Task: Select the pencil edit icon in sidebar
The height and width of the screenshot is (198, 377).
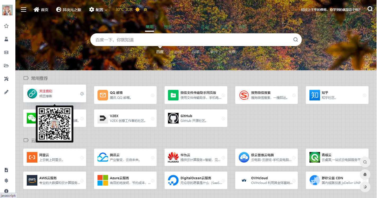Action: [x=6, y=92]
